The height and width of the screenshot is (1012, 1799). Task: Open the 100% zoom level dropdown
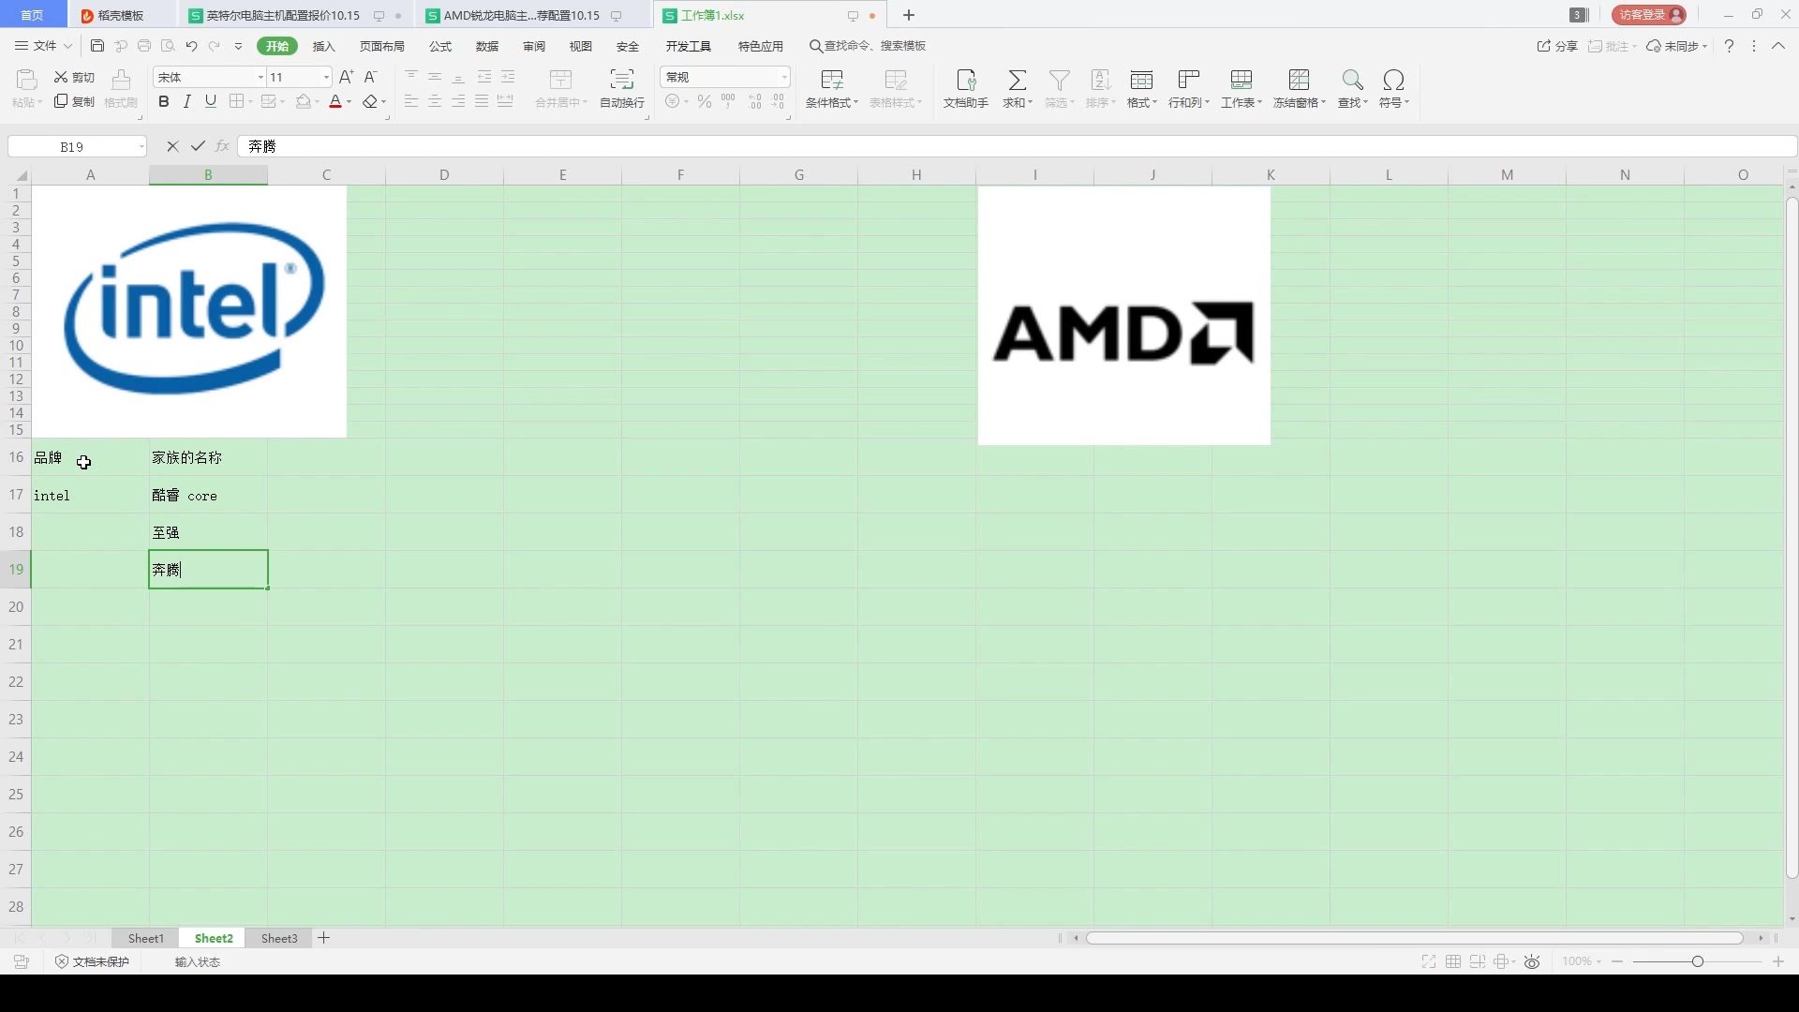(x=1582, y=962)
